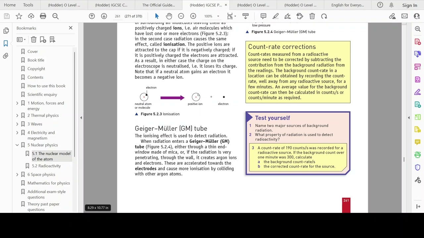Toggle the Bookmarks panel icon
This screenshot has width=424, height=238.
tap(6, 43)
